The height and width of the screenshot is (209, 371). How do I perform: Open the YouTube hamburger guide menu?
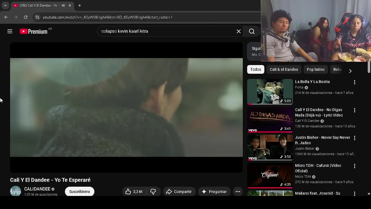point(10,31)
